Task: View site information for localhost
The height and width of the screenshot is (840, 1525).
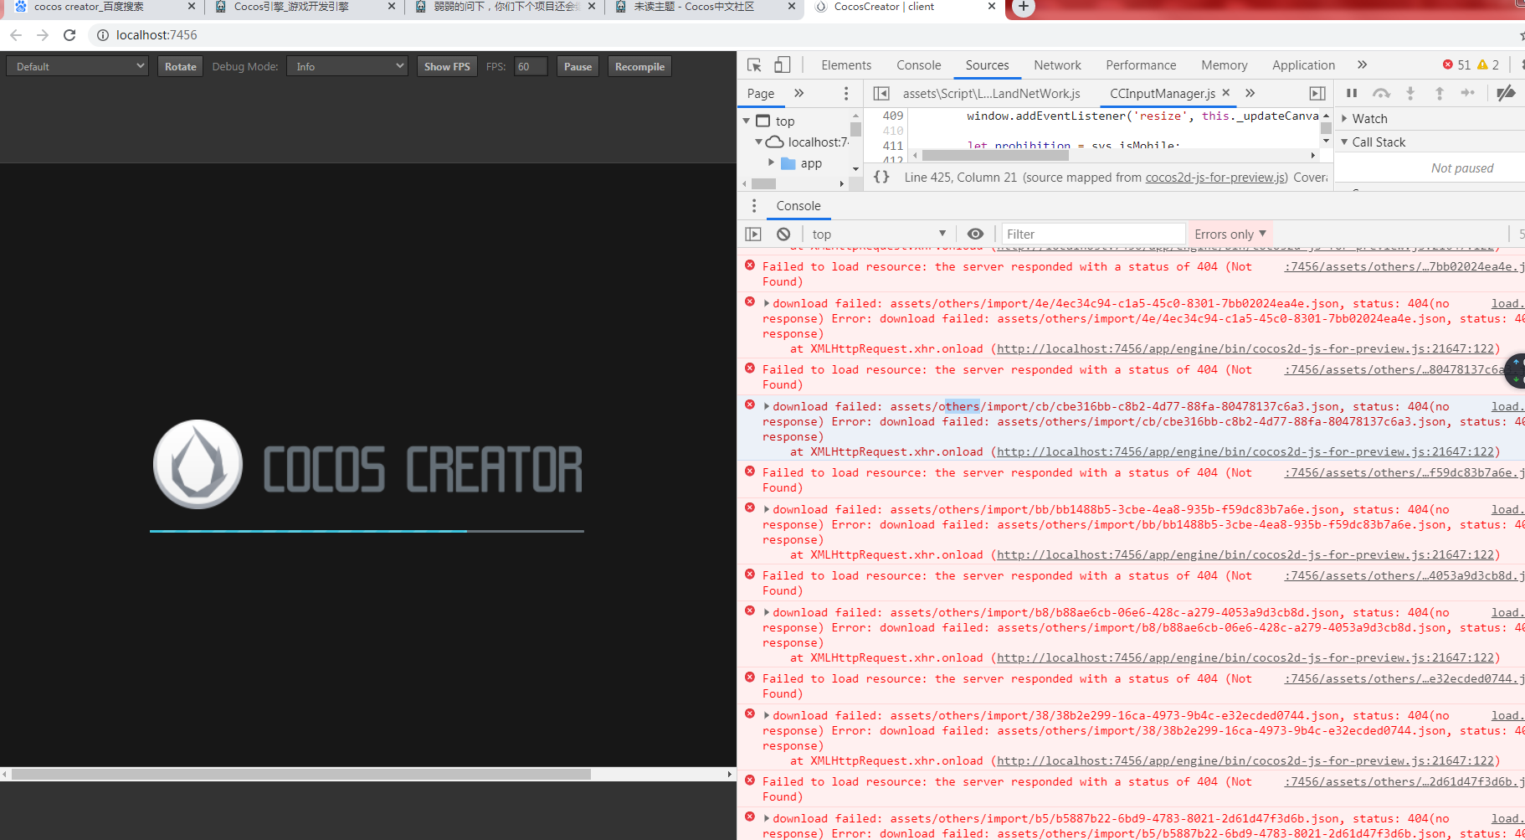Action: click(103, 35)
